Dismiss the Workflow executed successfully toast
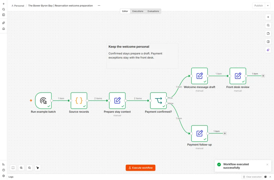The height and width of the screenshot is (180, 274). click(x=267, y=164)
